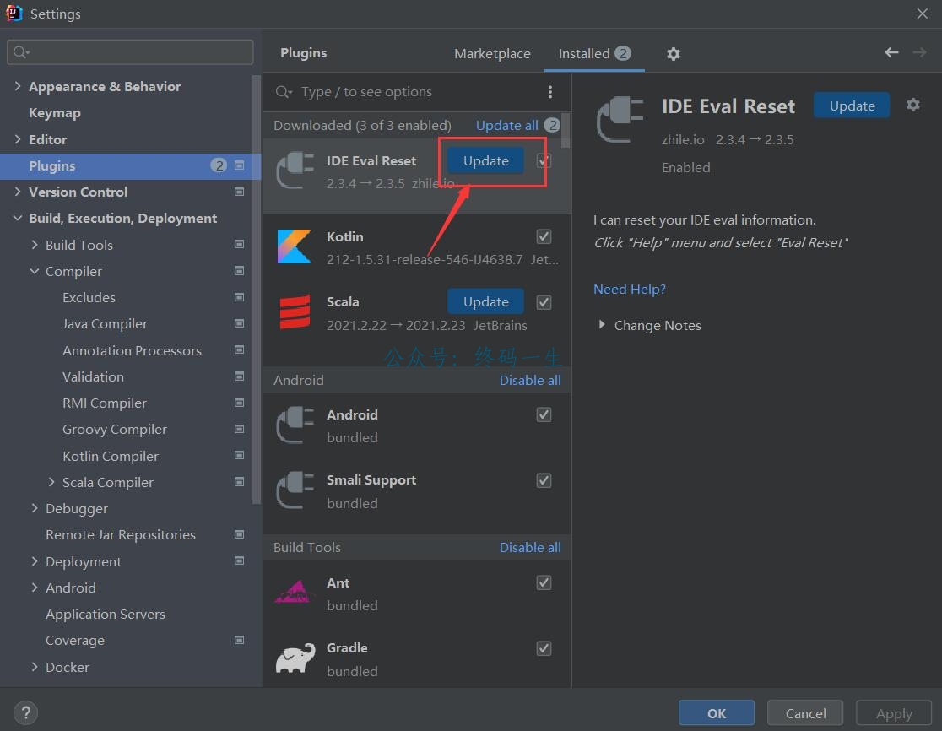Expand the Change Notes section
Screen dimensions: 942x731
[602, 325]
